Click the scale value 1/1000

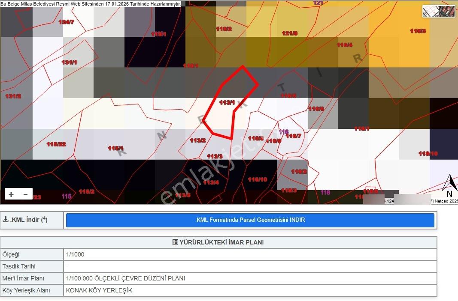pyautogui.click(x=75, y=254)
